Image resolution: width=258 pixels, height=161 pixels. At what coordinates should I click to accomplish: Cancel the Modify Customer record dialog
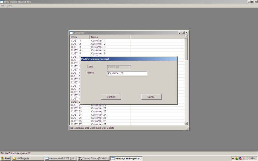[x=151, y=97]
